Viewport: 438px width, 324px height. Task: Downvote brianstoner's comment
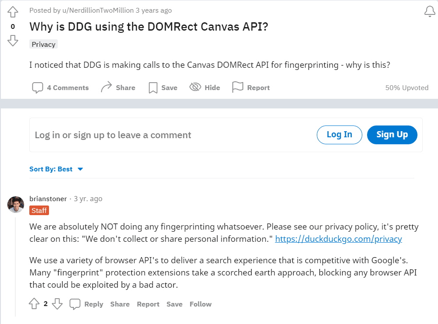[57, 303]
